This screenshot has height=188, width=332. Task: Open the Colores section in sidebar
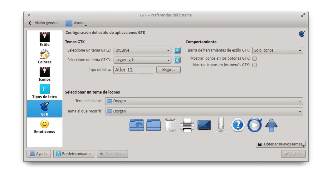tap(44, 57)
